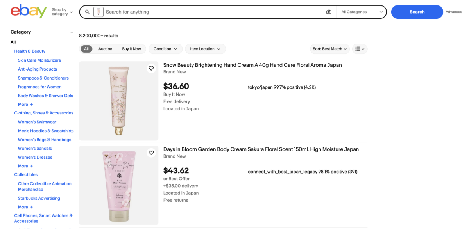
Task: Open Snow Beauty Brightening Hand Cream listing title
Action: [252, 65]
